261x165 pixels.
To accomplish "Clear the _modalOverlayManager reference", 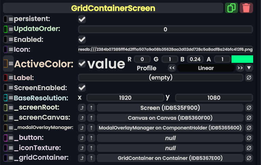I will coord(249,128).
